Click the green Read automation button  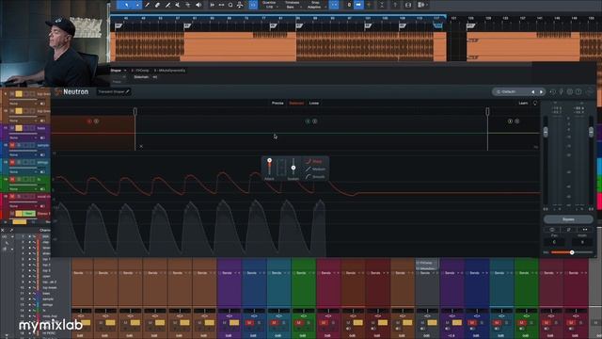click(29, 214)
